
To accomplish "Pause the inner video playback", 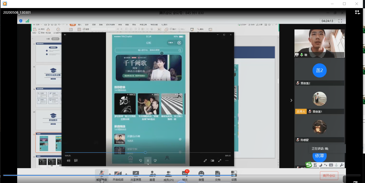I will click(x=148, y=160).
